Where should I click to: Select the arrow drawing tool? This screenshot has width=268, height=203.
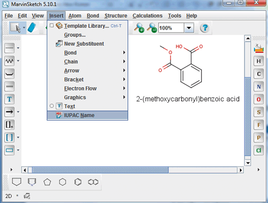9,112
